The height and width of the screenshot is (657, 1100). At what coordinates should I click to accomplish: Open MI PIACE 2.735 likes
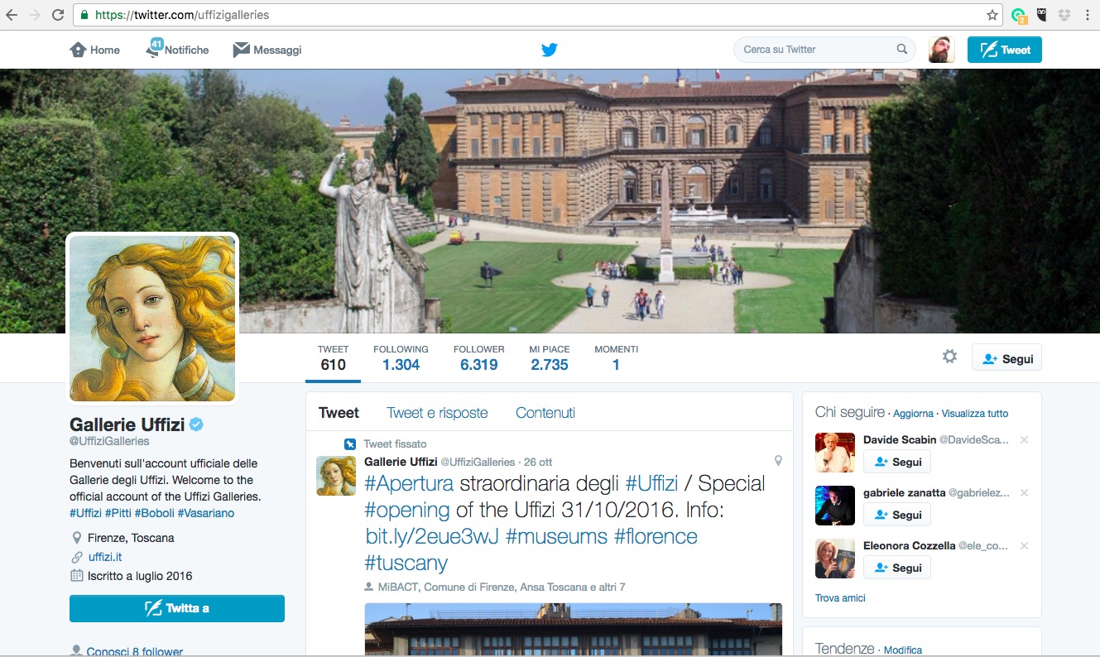[x=550, y=358]
